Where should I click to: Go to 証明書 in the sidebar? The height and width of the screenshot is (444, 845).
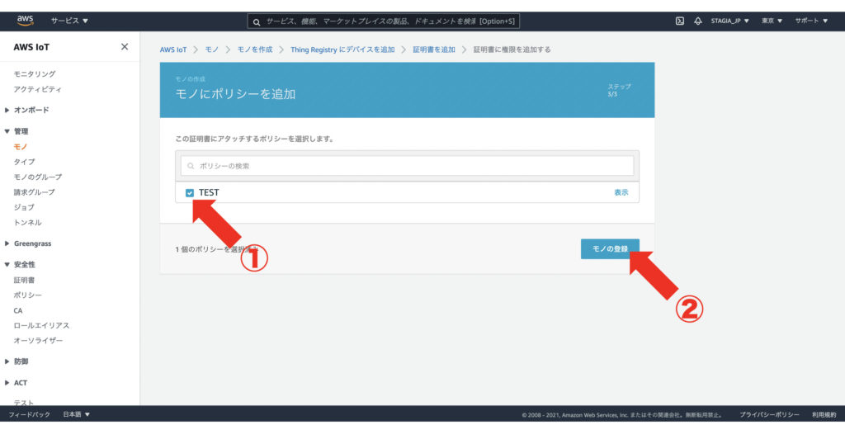[x=24, y=280]
